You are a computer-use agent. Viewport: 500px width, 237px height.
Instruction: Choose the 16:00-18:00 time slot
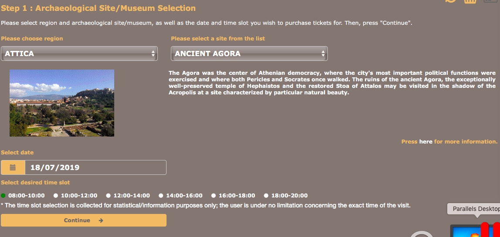tap(214, 196)
